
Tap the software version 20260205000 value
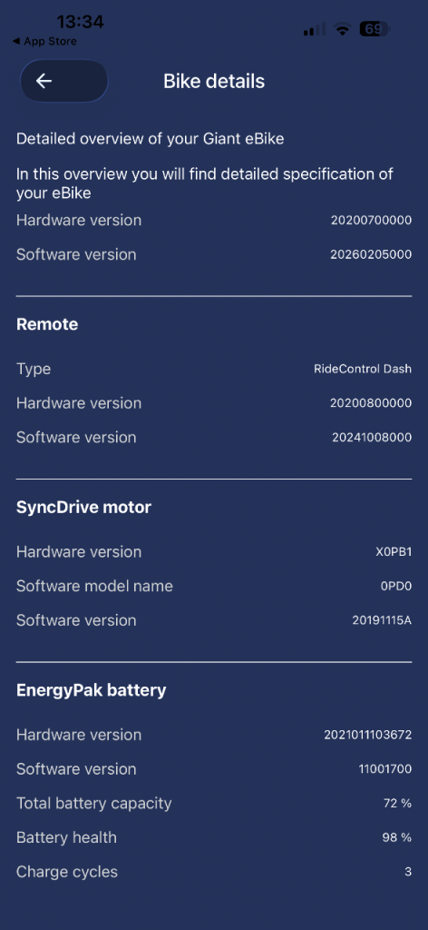coord(371,254)
